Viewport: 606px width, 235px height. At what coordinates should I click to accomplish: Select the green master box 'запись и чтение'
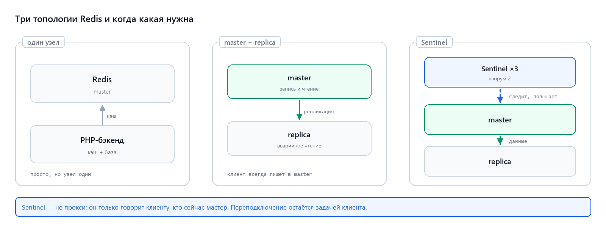(299, 81)
